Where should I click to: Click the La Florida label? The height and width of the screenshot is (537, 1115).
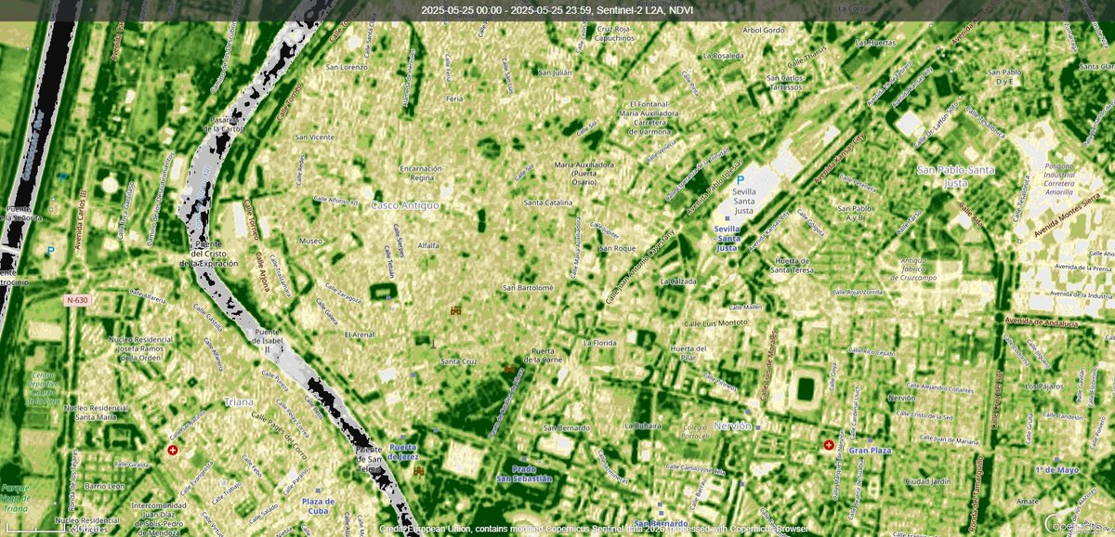click(x=599, y=343)
